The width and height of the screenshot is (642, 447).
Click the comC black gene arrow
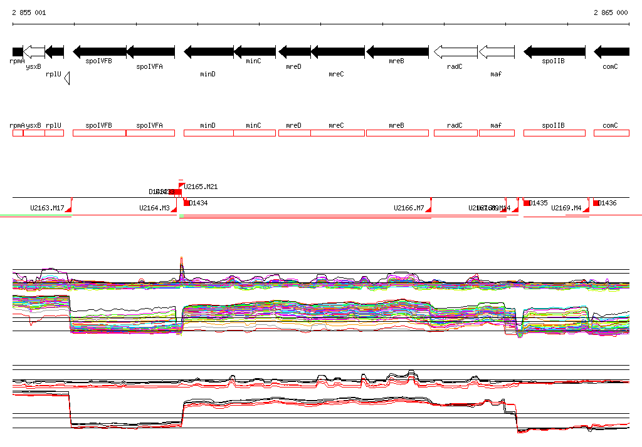pyautogui.click(x=611, y=52)
